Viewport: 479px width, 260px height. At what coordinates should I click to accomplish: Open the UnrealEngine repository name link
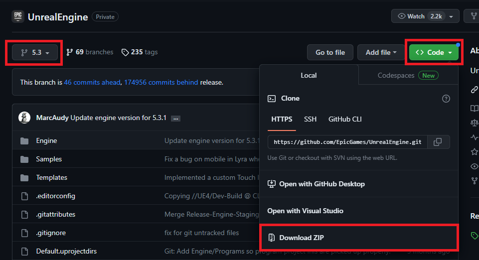click(58, 17)
